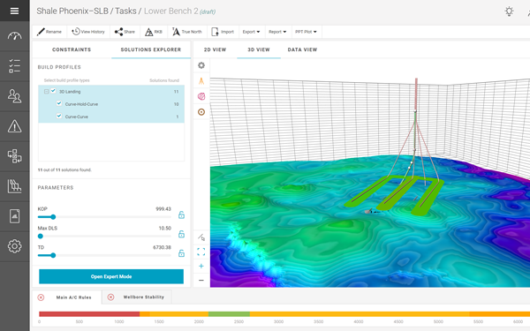The width and height of the screenshot is (530, 331).
Task: Open the well chart sidebar icon
Action: click(14, 186)
